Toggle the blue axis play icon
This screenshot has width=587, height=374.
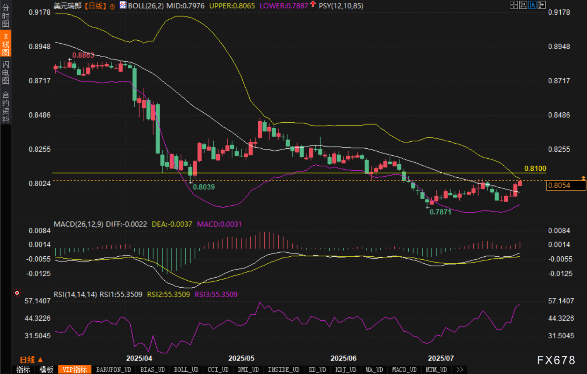tap(532, 5)
